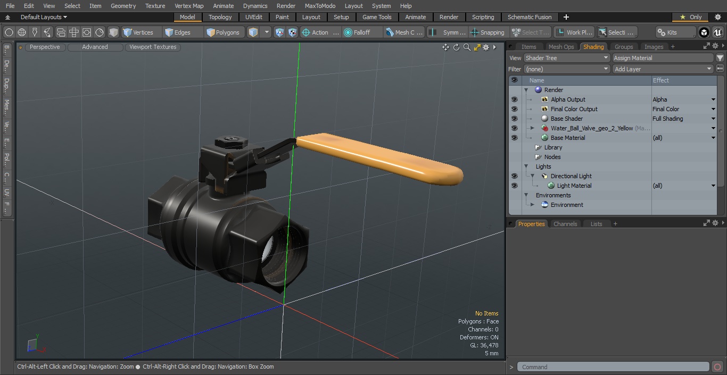
Task: Click the Unreal Engine icon in toolbar
Action: [717, 32]
